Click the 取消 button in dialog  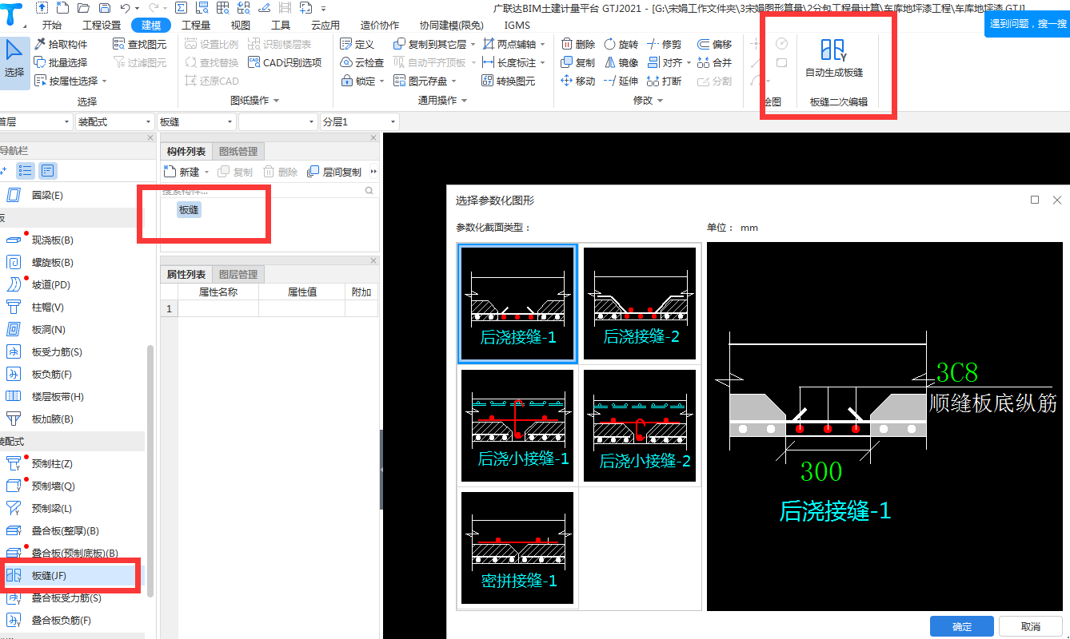1031,627
